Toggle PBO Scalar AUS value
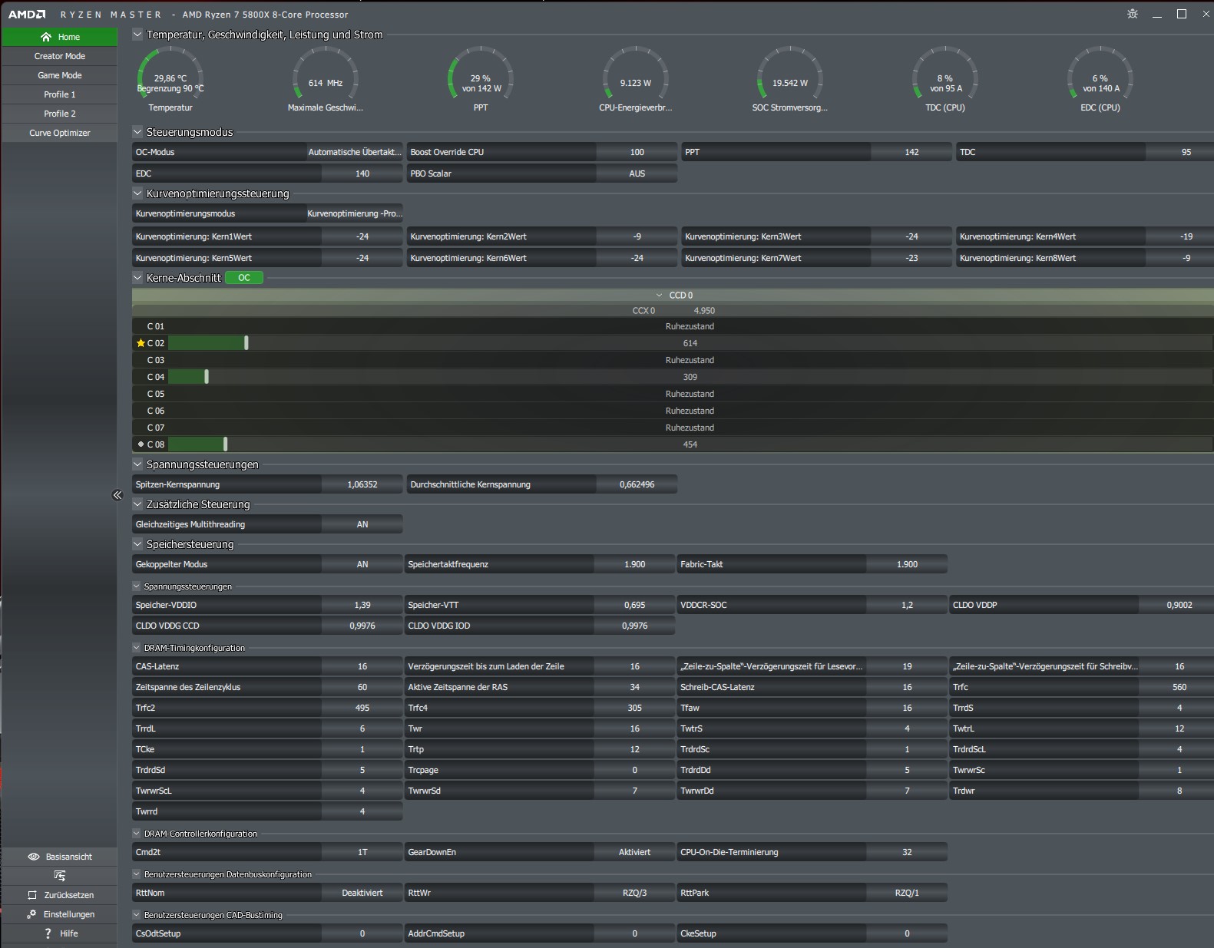 (x=637, y=174)
